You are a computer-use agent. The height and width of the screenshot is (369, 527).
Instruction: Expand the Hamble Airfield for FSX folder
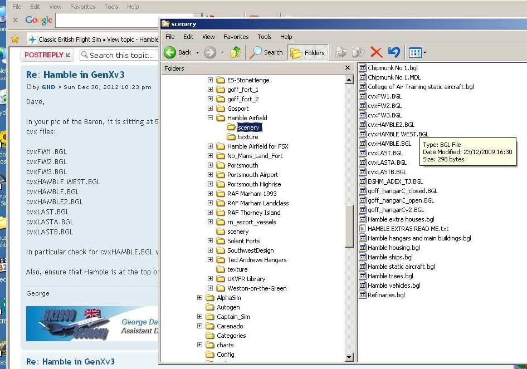pyautogui.click(x=210, y=146)
